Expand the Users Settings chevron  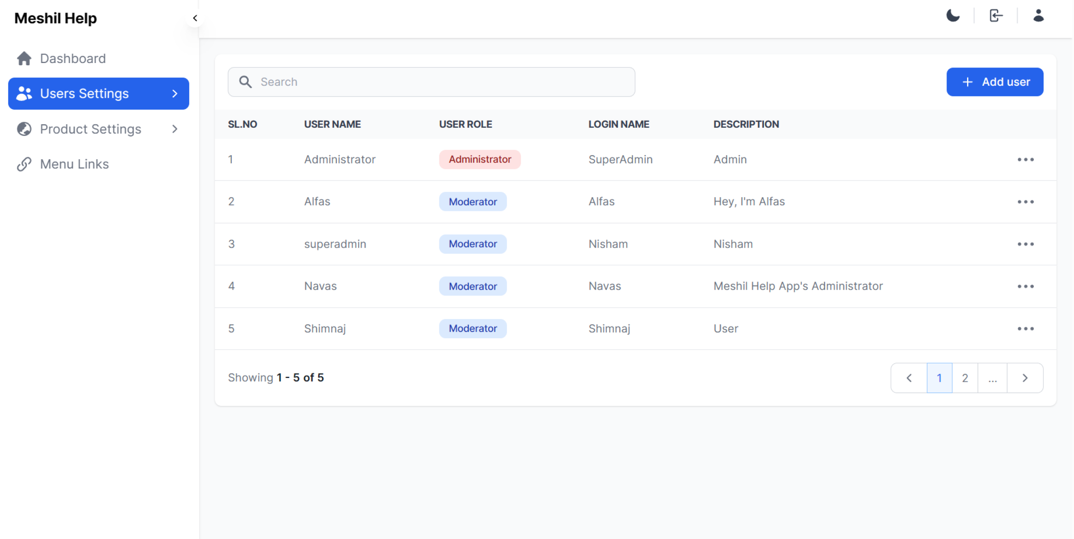click(x=175, y=93)
